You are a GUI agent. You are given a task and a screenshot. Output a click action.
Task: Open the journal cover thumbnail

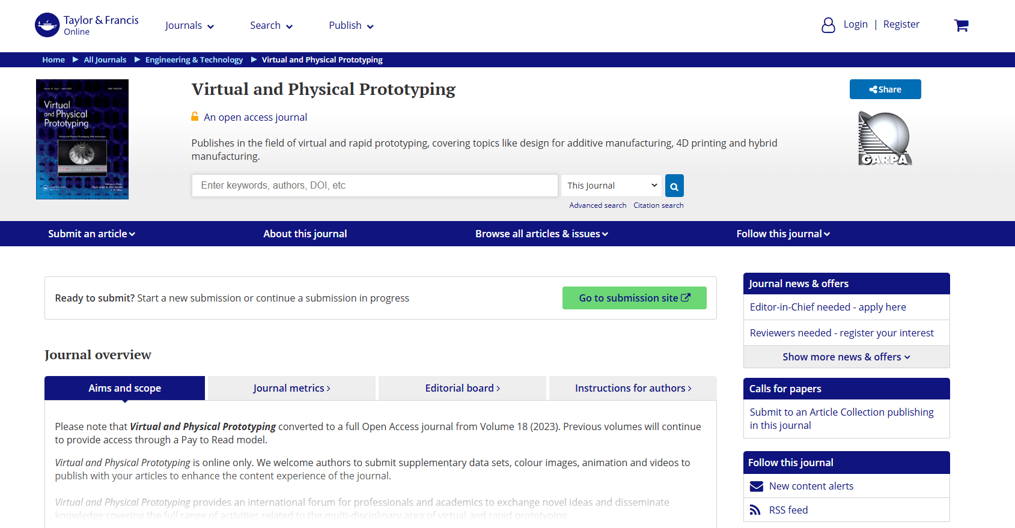tap(82, 139)
